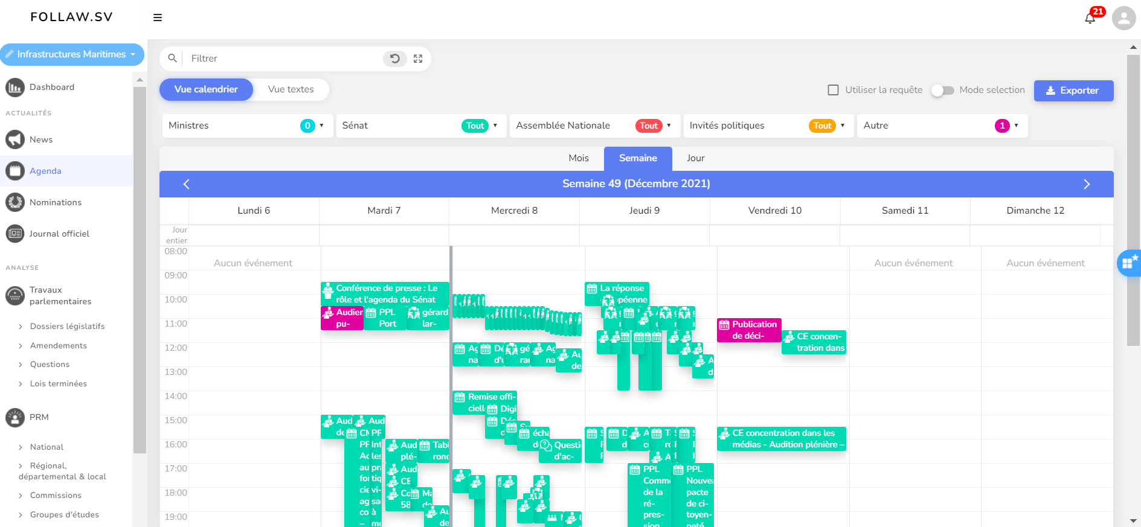1141x527 pixels.
Task: Expand the filter to fullscreen
Action: coord(418,59)
